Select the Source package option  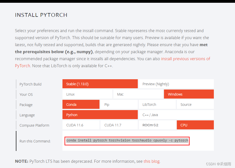point(195,105)
